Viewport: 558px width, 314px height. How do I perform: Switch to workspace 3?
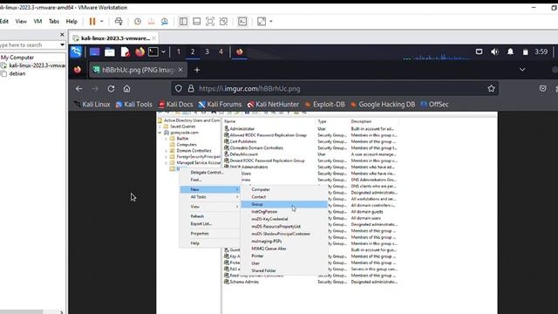click(207, 52)
